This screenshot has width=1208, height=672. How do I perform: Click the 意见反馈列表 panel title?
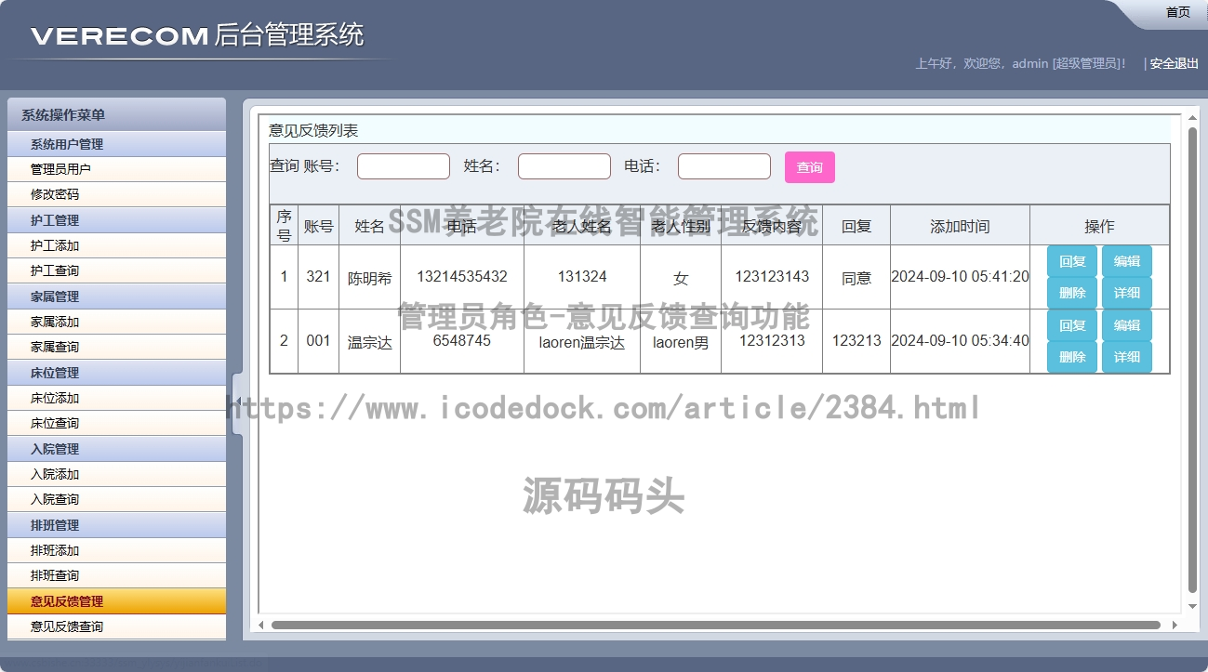313,131
